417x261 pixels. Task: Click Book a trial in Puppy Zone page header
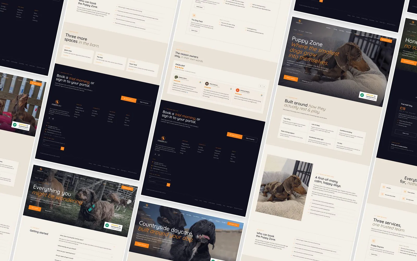click(386, 40)
